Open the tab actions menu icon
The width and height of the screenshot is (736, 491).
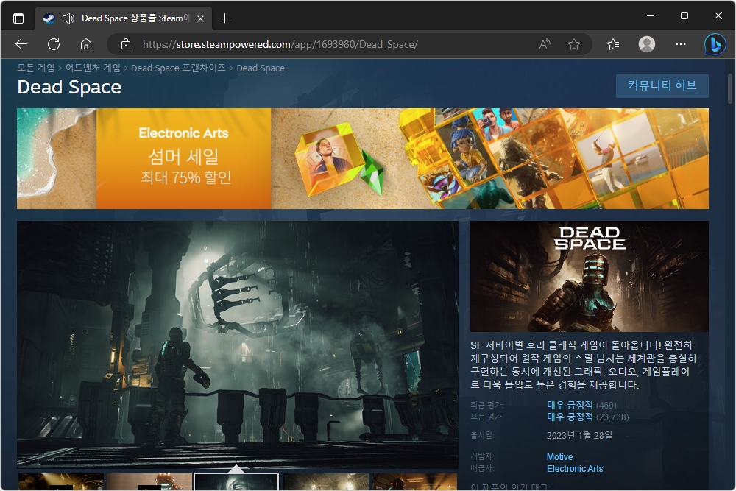18,18
